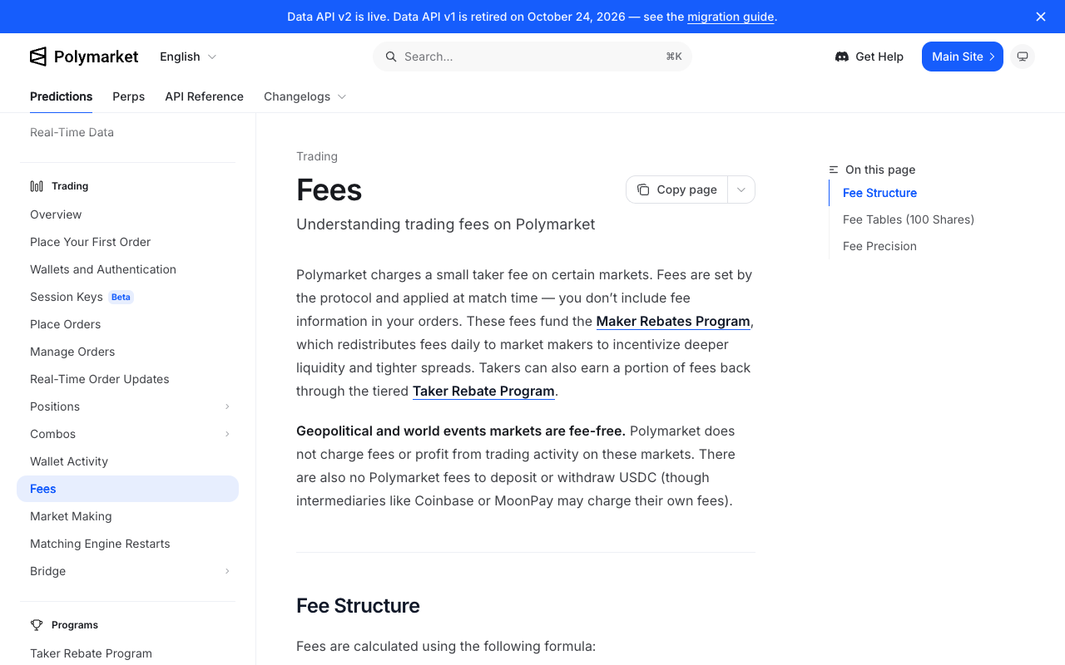Open Overview in Trading sidebar
The image size is (1065, 665).
(127, 214)
